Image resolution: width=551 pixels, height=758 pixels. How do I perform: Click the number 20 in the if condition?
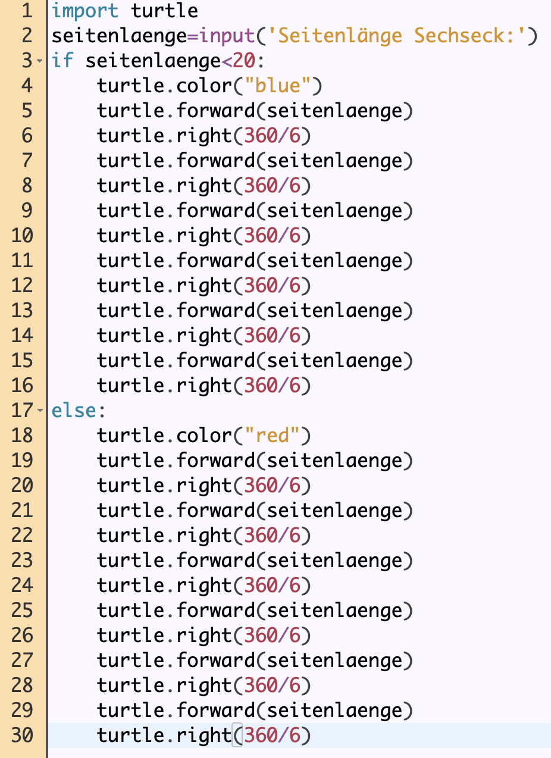click(x=243, y=61)
